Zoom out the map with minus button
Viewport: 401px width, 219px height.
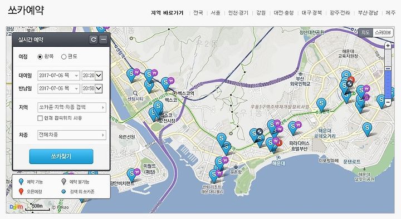click(388, 102)
